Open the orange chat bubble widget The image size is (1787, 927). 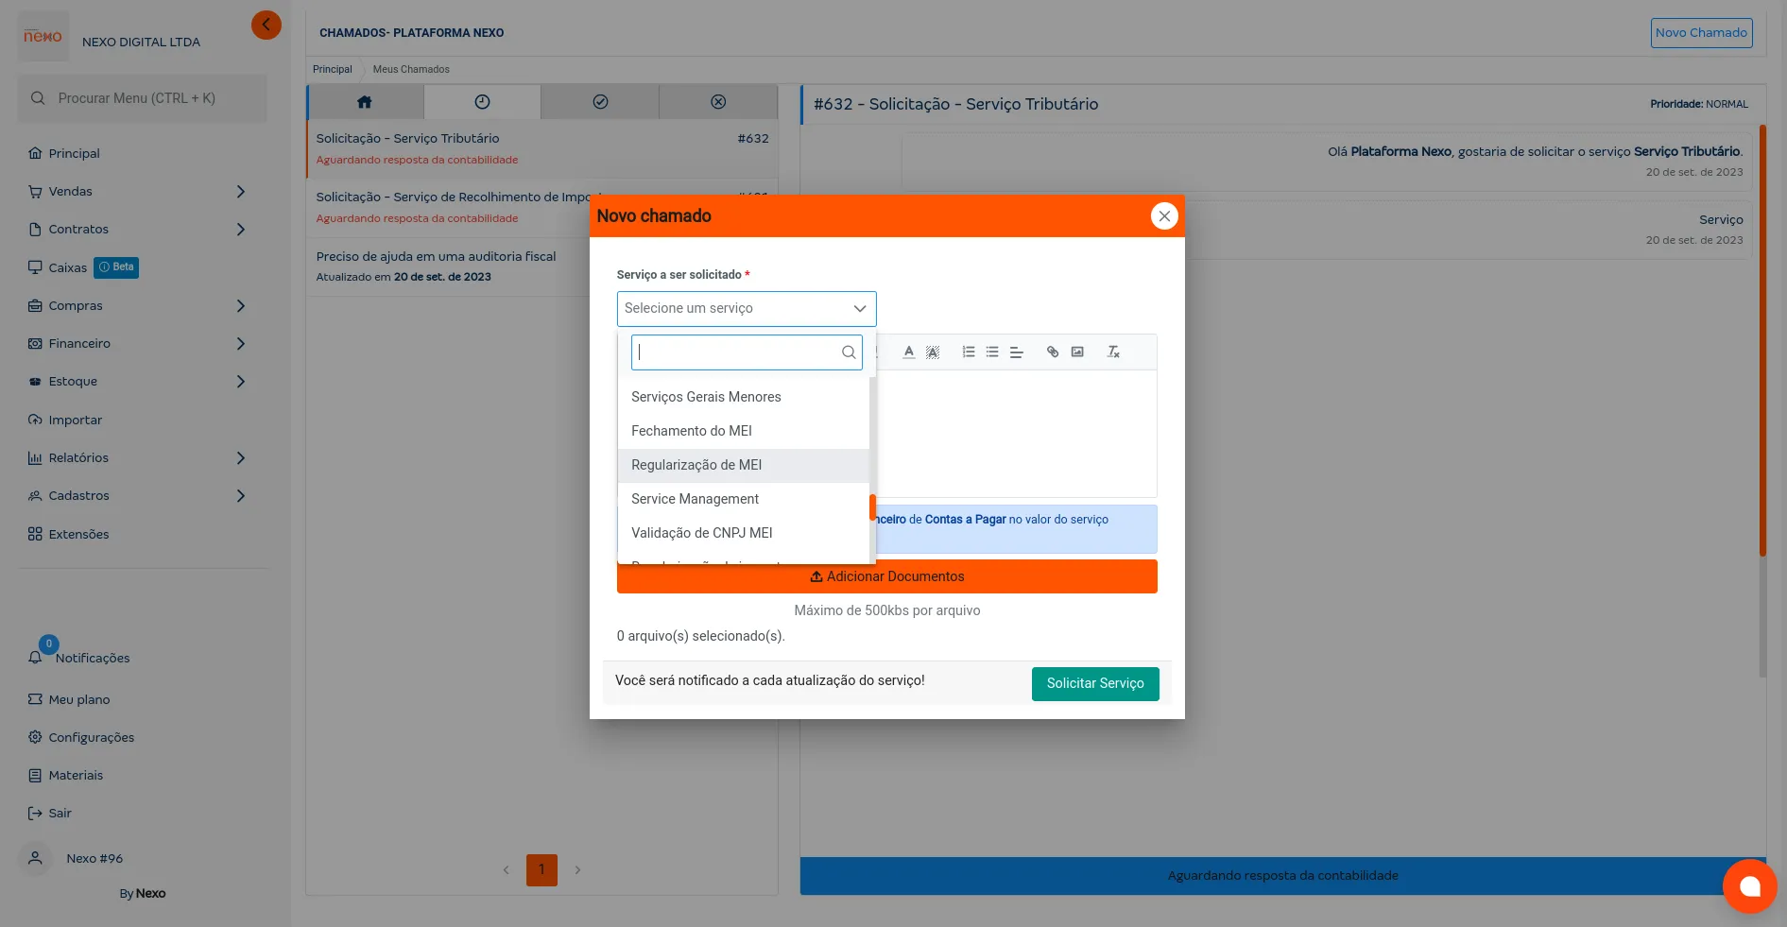click(1749, 885)
